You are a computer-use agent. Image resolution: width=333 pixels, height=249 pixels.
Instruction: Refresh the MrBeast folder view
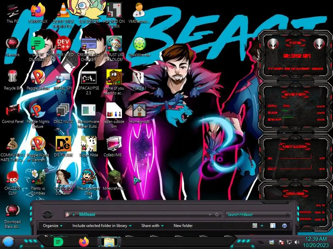pos(217,215)
